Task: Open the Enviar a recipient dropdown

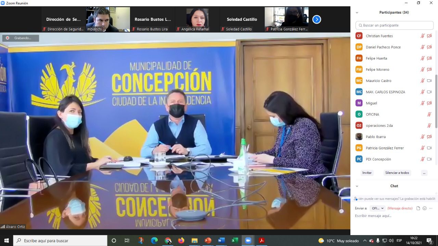Action: click(x=377, y=208)
